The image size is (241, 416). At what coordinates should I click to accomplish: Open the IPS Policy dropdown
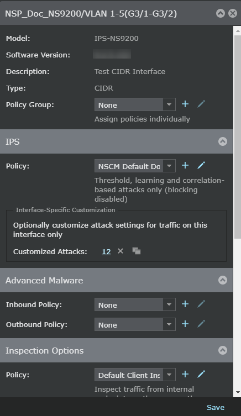pyautogui.click(x=135, y=166)
